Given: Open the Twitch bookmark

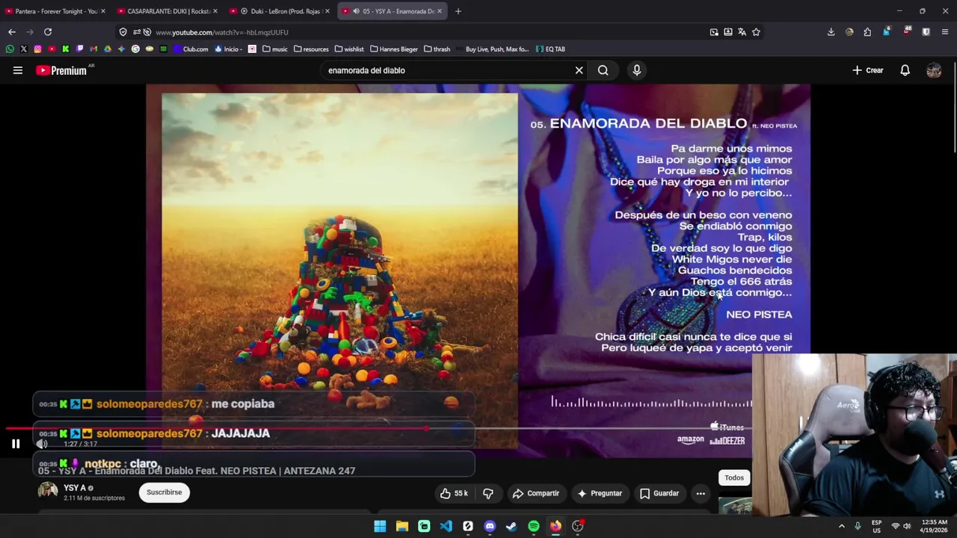Looking at the screenshot, I should (79, 49).
